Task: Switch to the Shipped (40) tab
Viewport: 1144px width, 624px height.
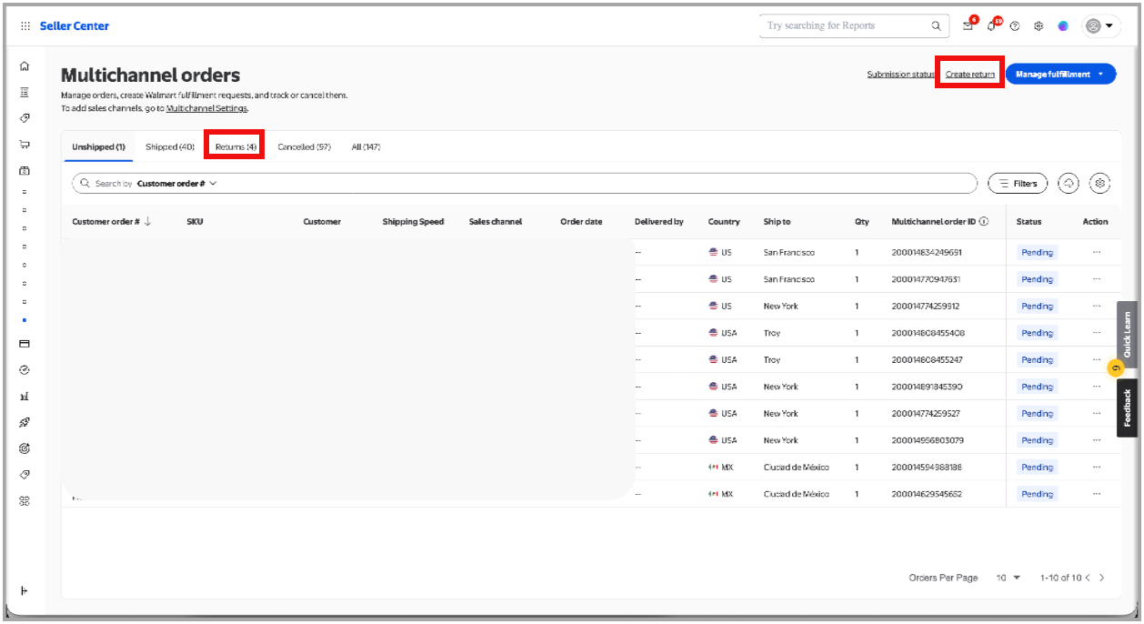Action: click(170, 146)
